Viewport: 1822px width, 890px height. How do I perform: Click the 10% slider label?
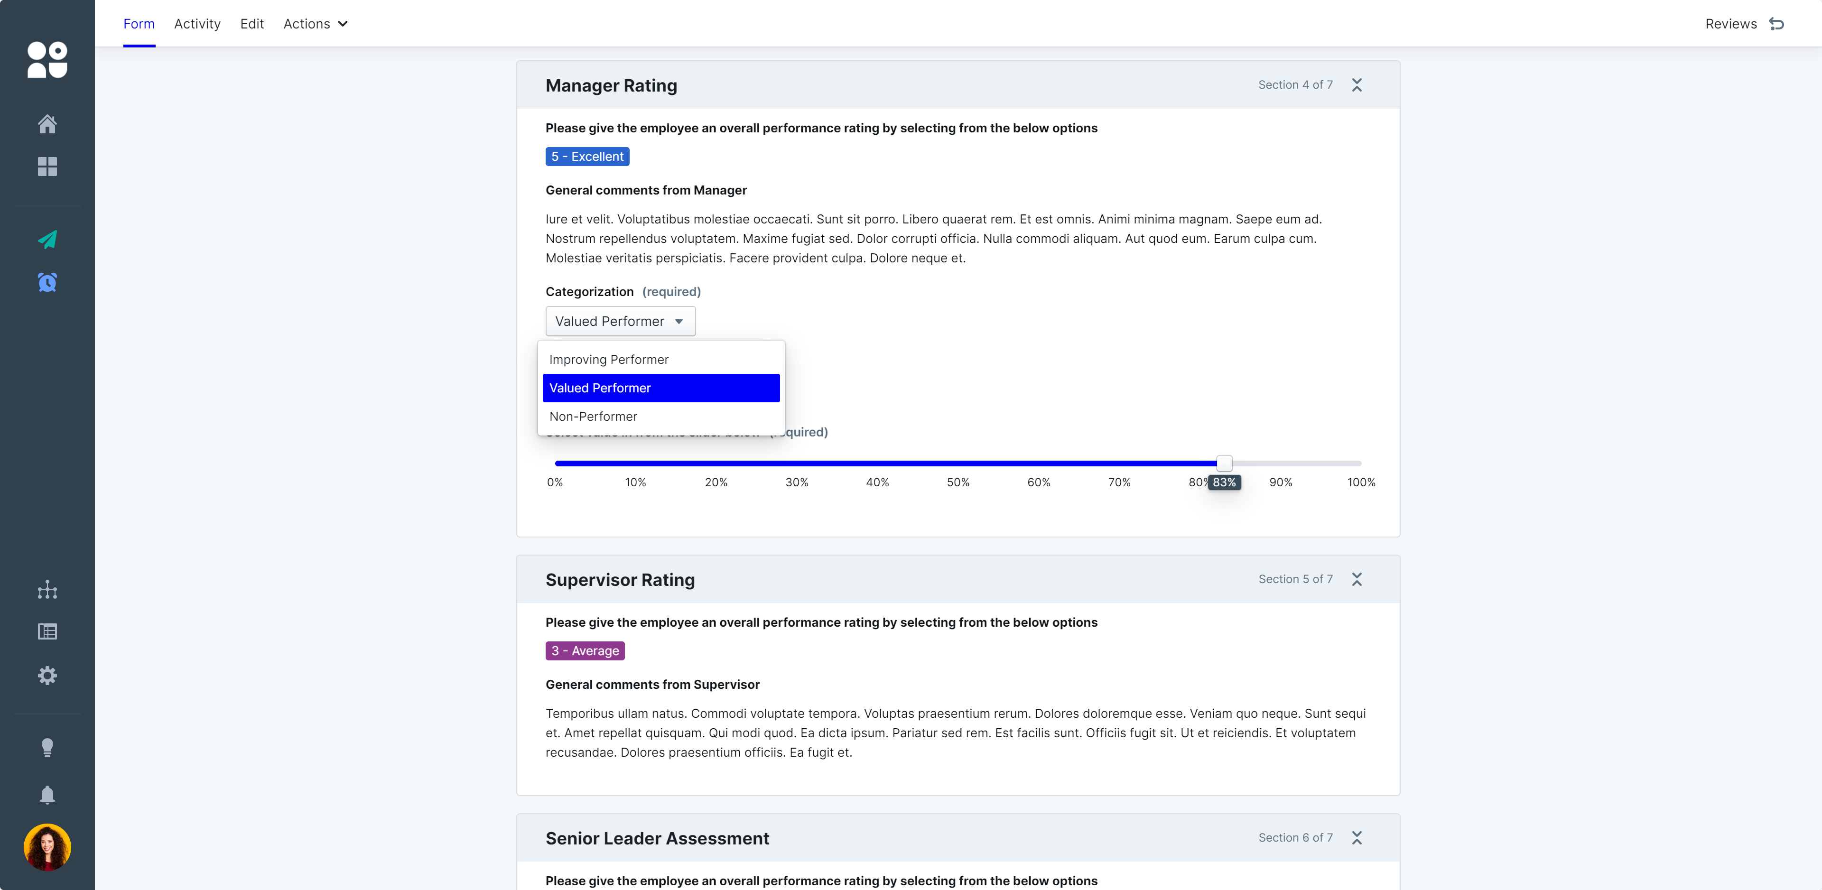pyautogui.click(x=635, y=482)
